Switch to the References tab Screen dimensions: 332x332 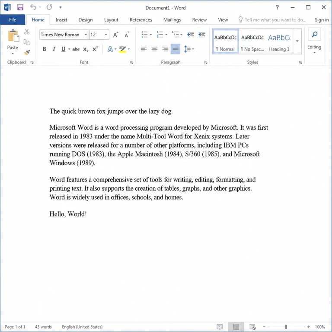(141, 20)
